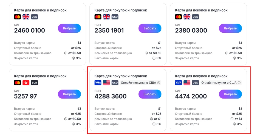Open info icon beside Онлайн-покупки в США on 4474 card

click(239, 83)
